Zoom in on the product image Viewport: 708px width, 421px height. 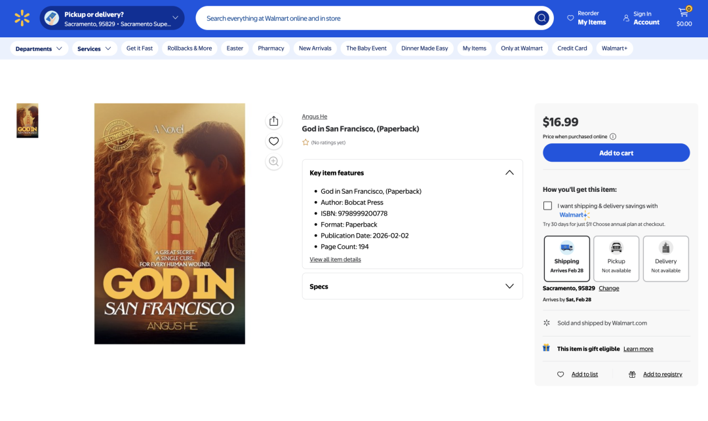click(274, 162)
